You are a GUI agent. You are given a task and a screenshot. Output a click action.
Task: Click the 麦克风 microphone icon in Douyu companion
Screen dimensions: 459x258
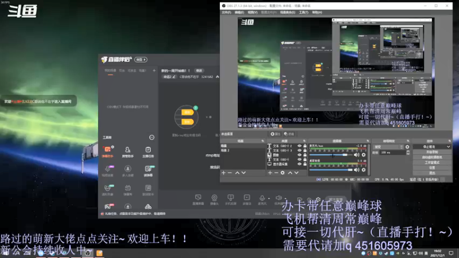point(262,200)
